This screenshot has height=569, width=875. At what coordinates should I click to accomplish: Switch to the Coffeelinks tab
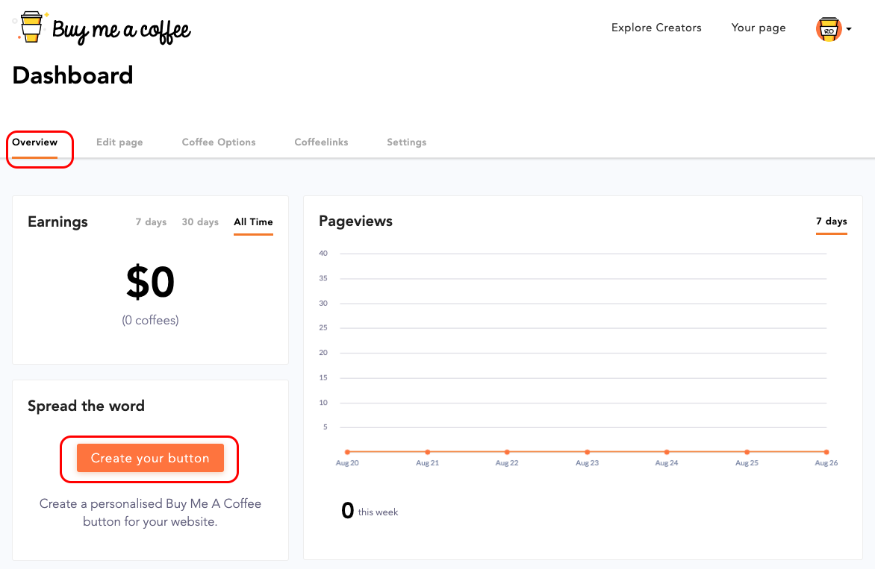[322, 142]
